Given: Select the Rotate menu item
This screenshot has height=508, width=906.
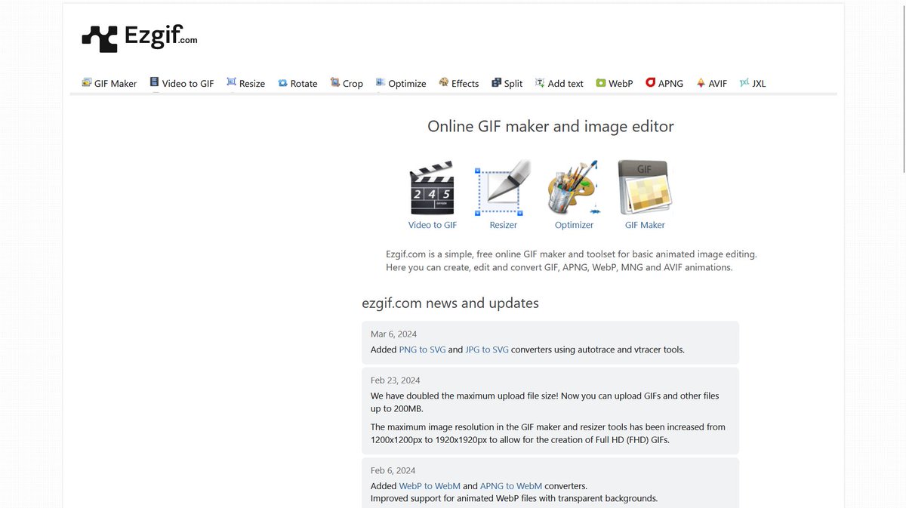Looking at the screenshot, I should [x=297, y=83].
